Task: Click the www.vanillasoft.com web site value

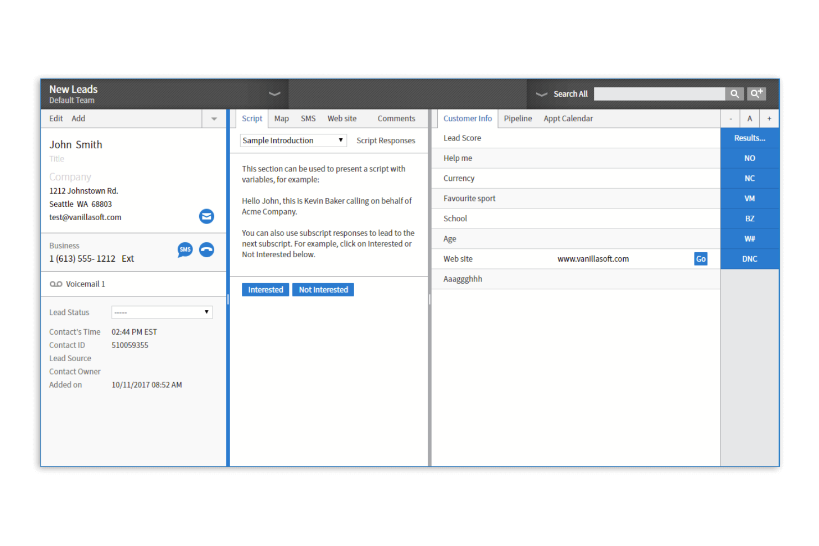Action: pos(593,259)
